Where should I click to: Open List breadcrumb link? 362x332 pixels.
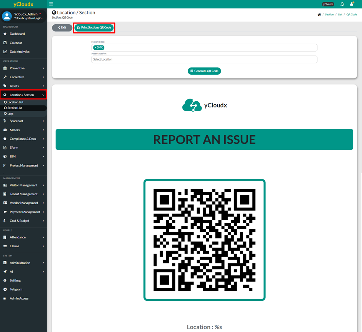(x=340, y=14)
